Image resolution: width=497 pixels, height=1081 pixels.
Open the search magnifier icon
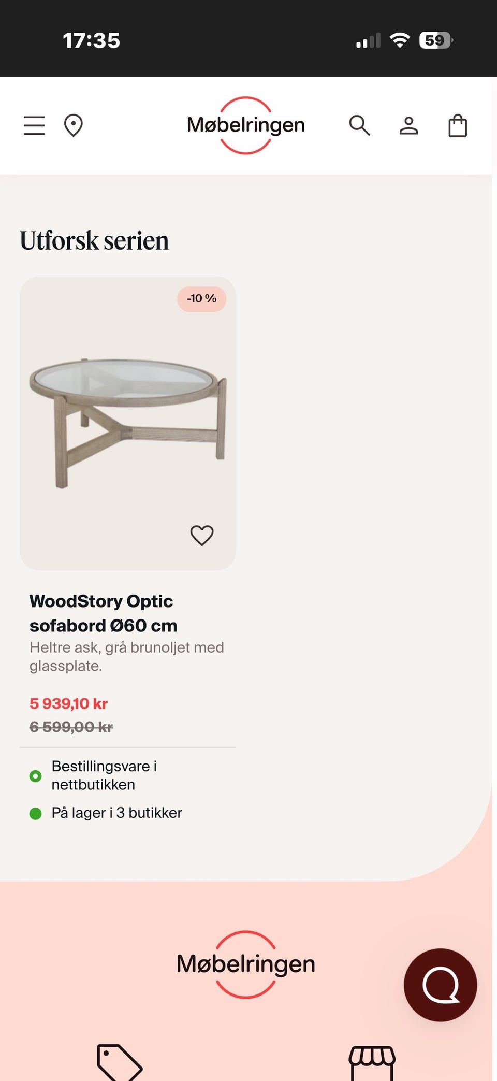tap(359, 125)
